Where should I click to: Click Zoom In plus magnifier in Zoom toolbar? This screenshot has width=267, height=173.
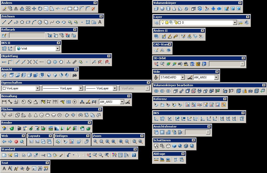coord(121,142)
